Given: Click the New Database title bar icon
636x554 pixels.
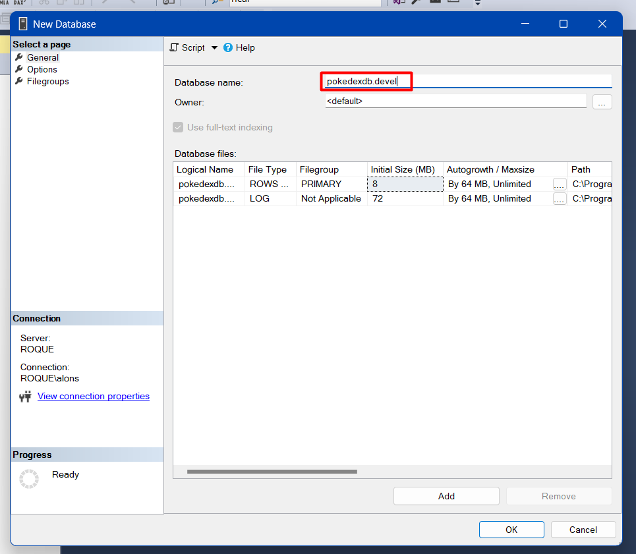Looking at the screenshot, I should tap(24, 24).
